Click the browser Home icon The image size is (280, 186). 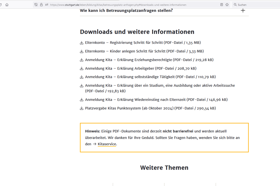point(7,5)
